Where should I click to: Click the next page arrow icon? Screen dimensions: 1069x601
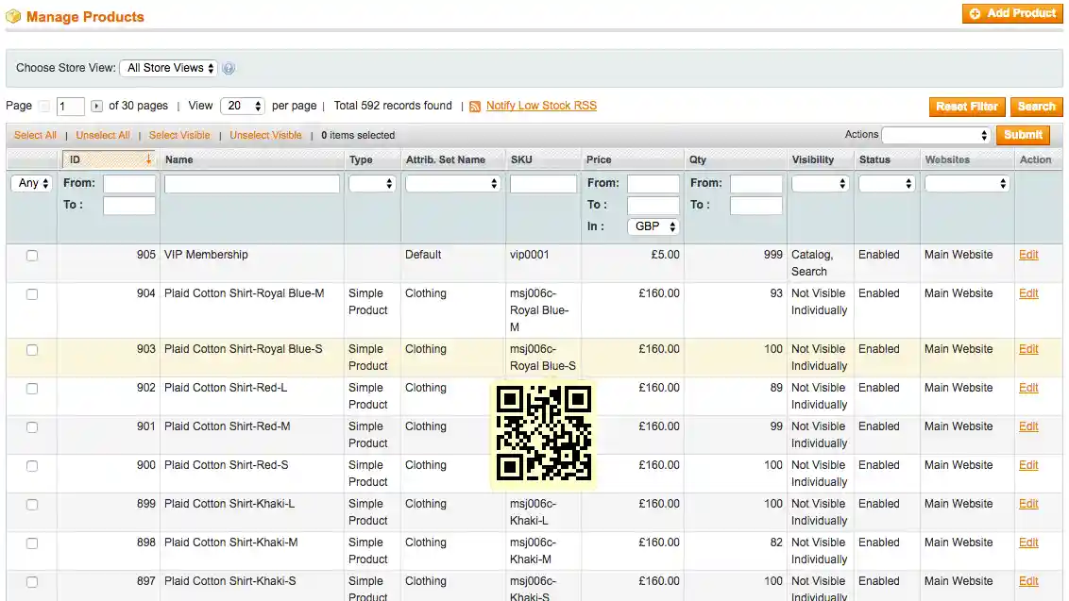click(97, 106)
